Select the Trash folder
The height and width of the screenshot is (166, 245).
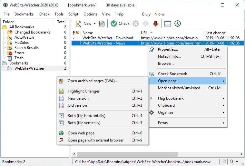tap(19, 58)
